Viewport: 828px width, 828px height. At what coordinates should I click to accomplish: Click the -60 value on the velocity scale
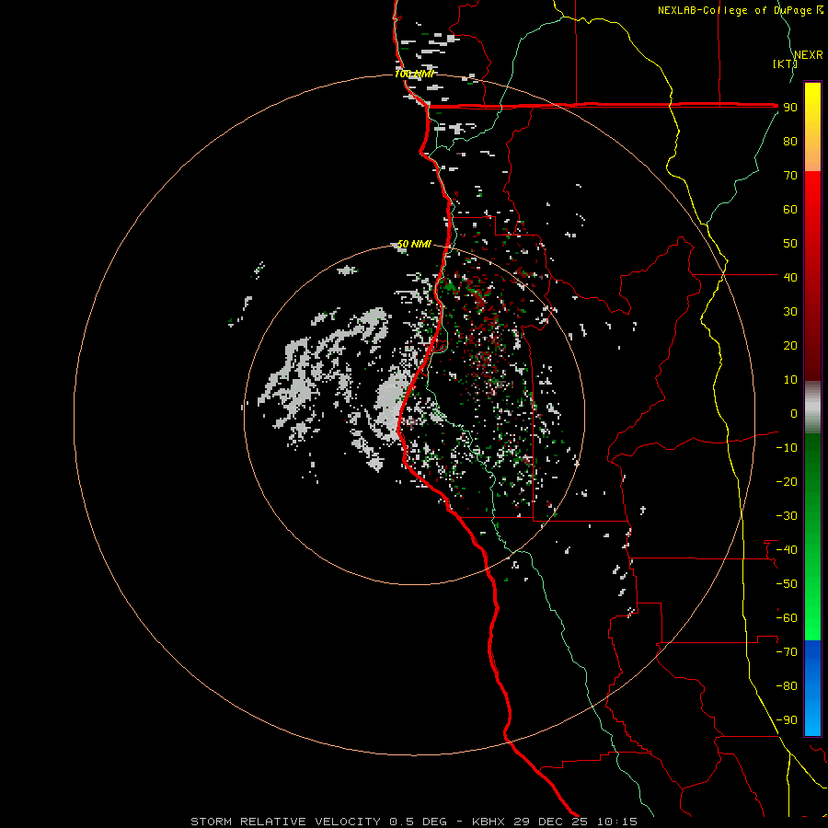pyautogui.click(x=787, y=618)
